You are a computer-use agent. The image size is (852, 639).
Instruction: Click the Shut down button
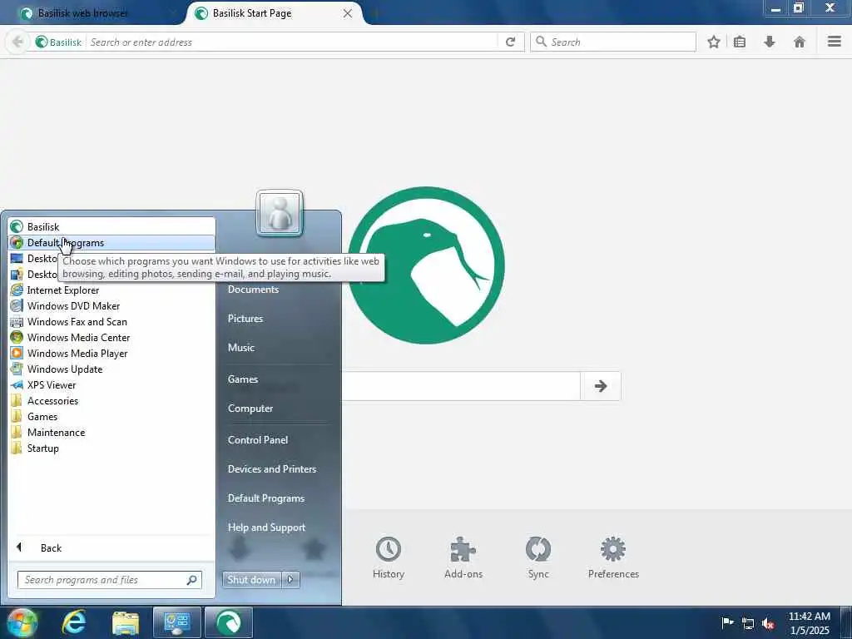point(251,580)
